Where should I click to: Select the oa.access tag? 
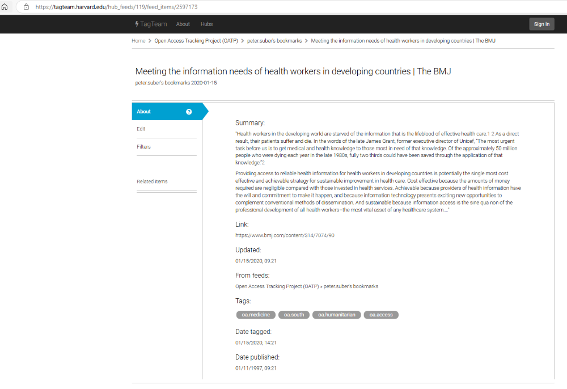381,315
